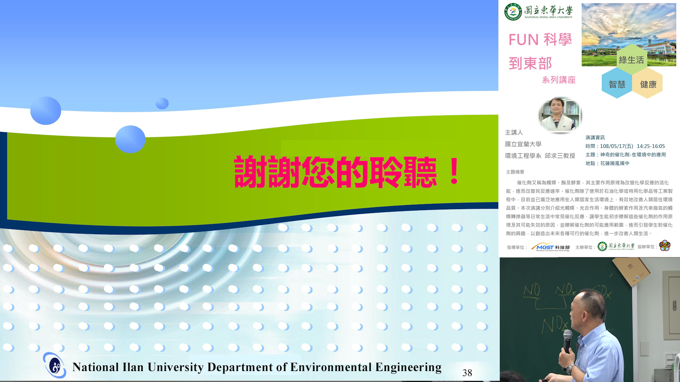Click the 系列講座 subtitle text

point(559,80)
